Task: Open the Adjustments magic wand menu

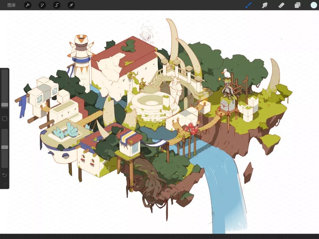Action: pos(42,5)
